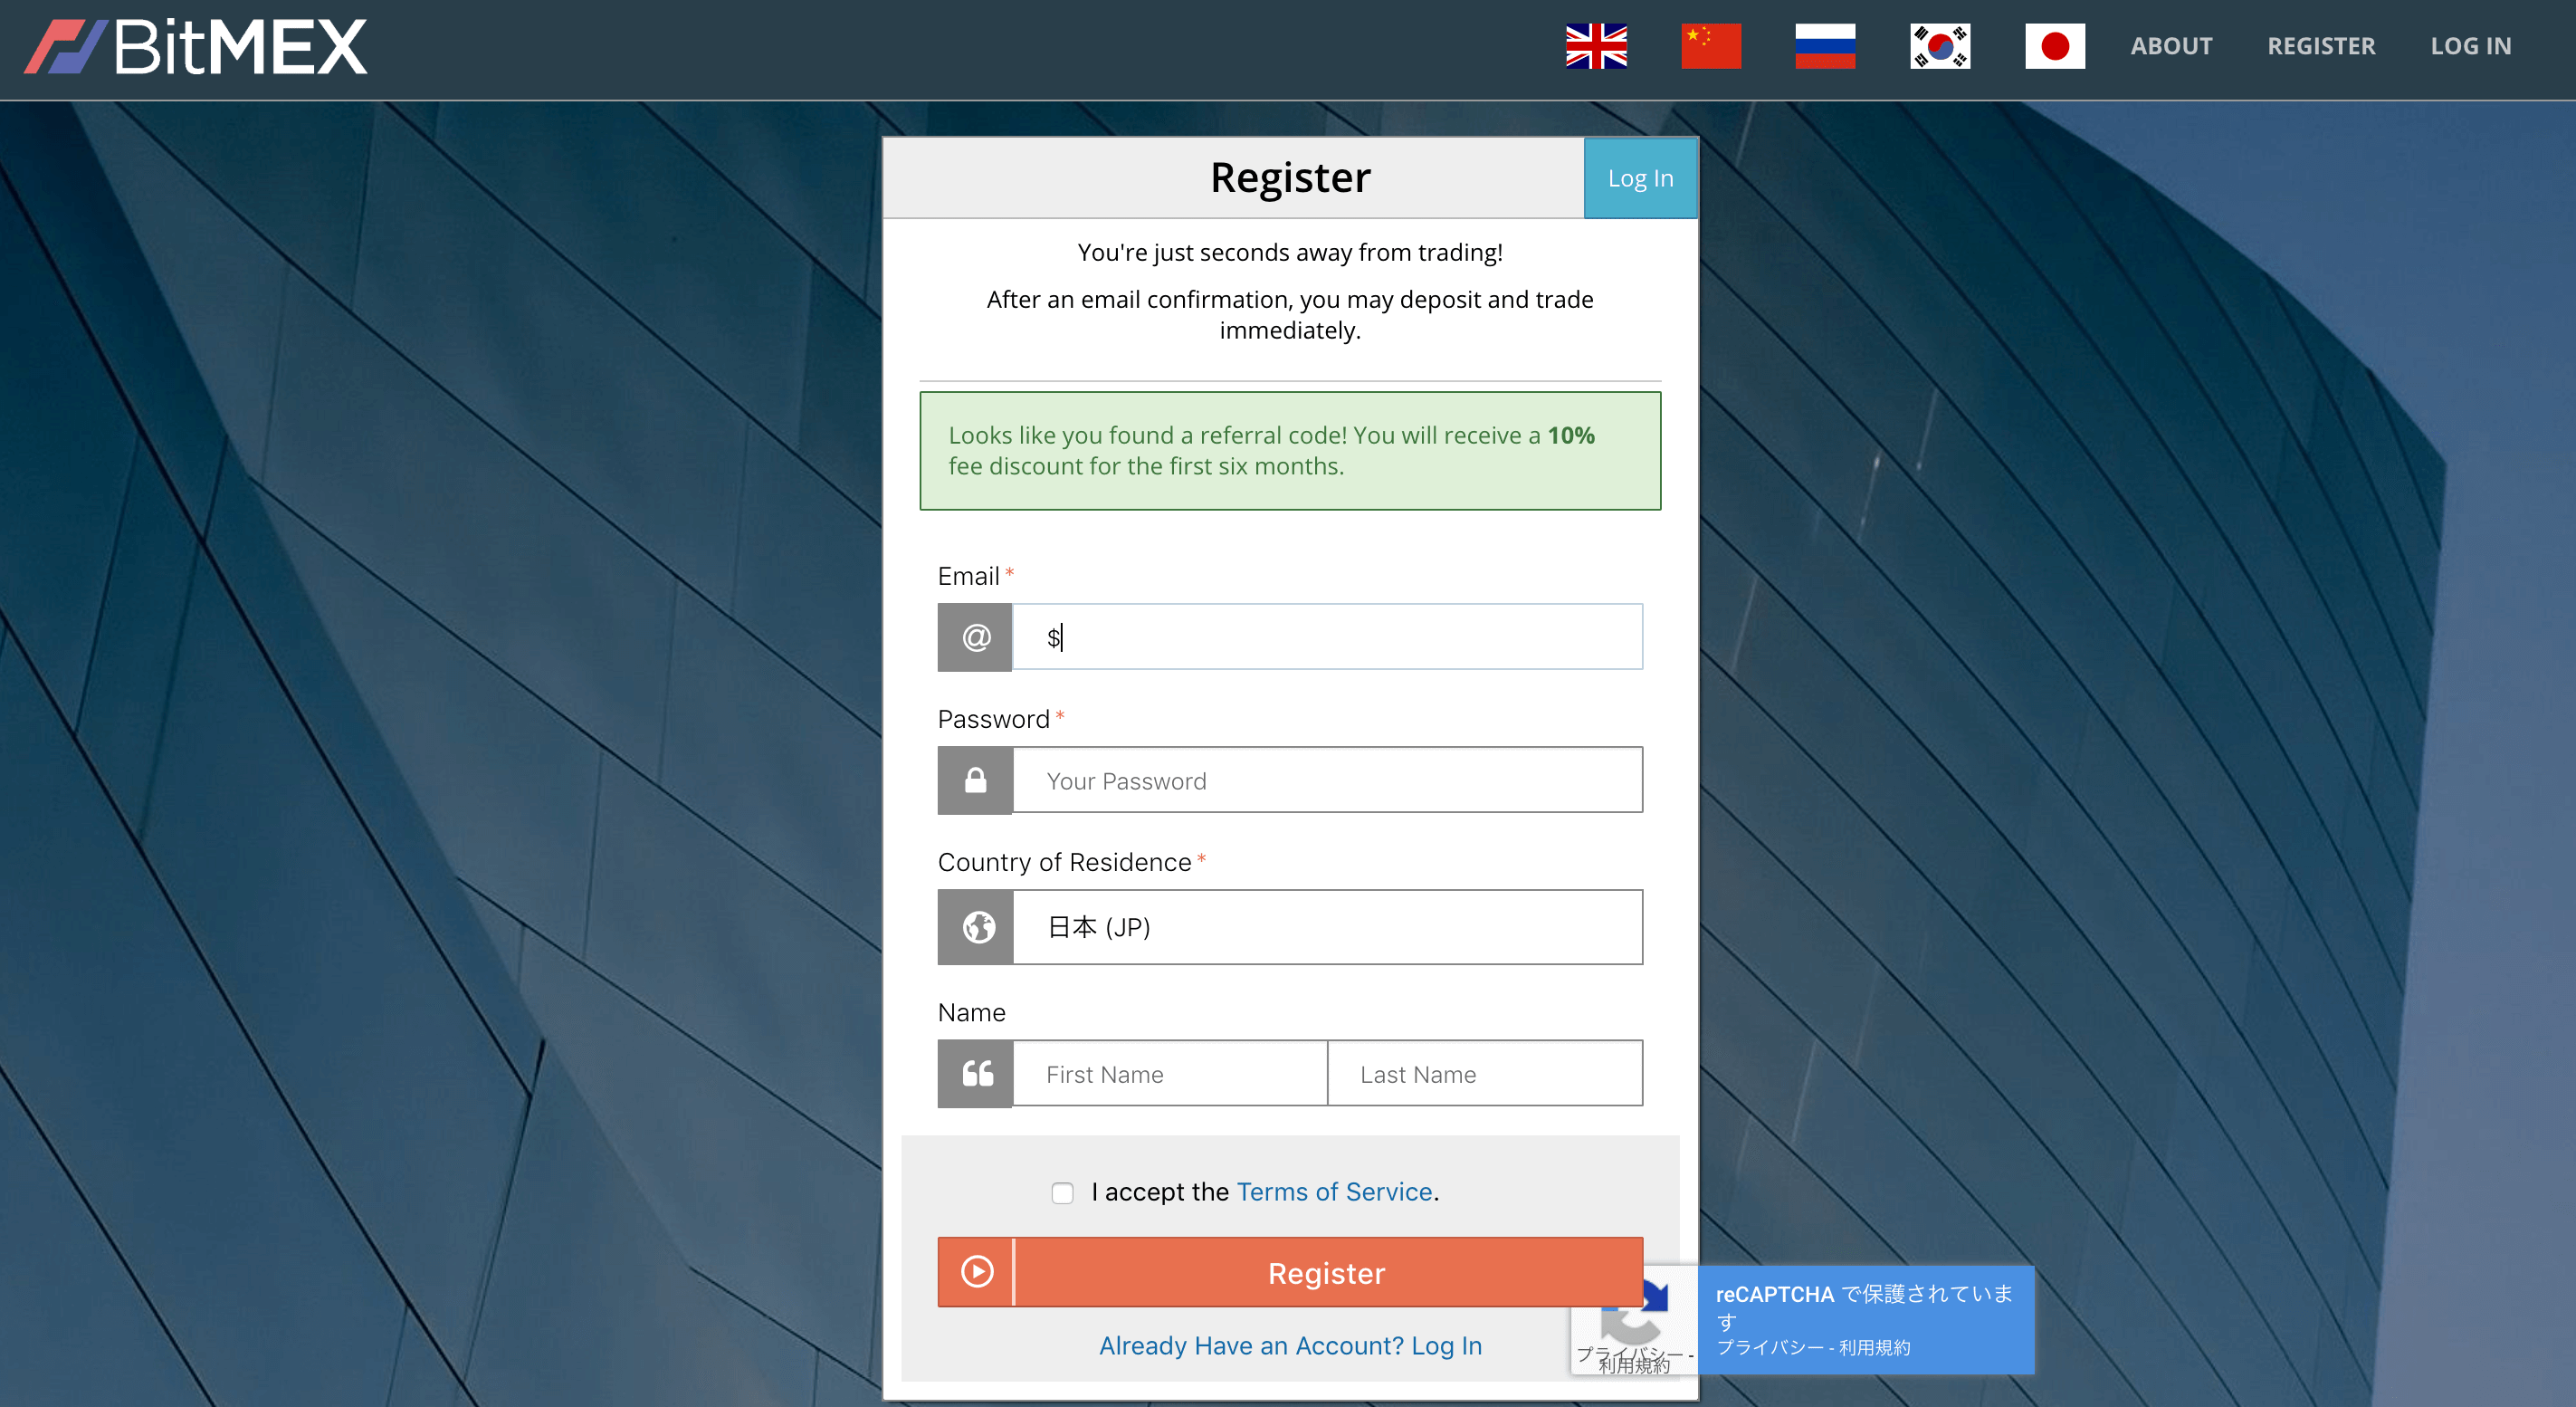
Task: Focus the Last Name field
Action: point(1485,1074)
